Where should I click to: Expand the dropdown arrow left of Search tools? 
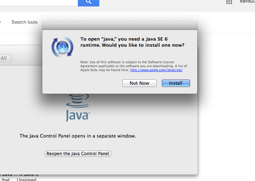pos(0,22)
